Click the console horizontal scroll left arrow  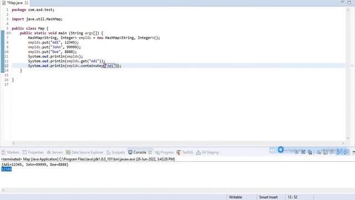click(x=3, y=190)
